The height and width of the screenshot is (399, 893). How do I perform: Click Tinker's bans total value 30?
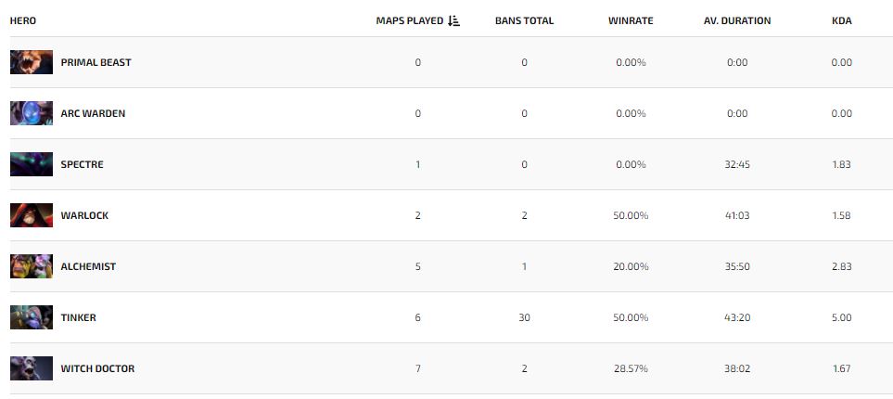coord(524,317)
